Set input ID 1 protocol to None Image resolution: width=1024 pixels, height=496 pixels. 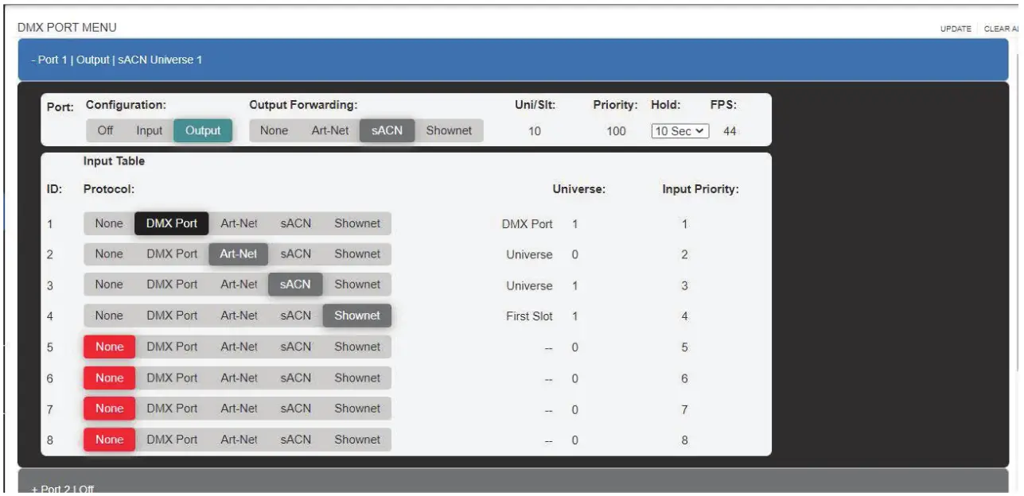click(109, 223)
